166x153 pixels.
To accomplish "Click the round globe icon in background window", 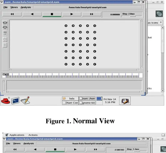I will point(159,14).
